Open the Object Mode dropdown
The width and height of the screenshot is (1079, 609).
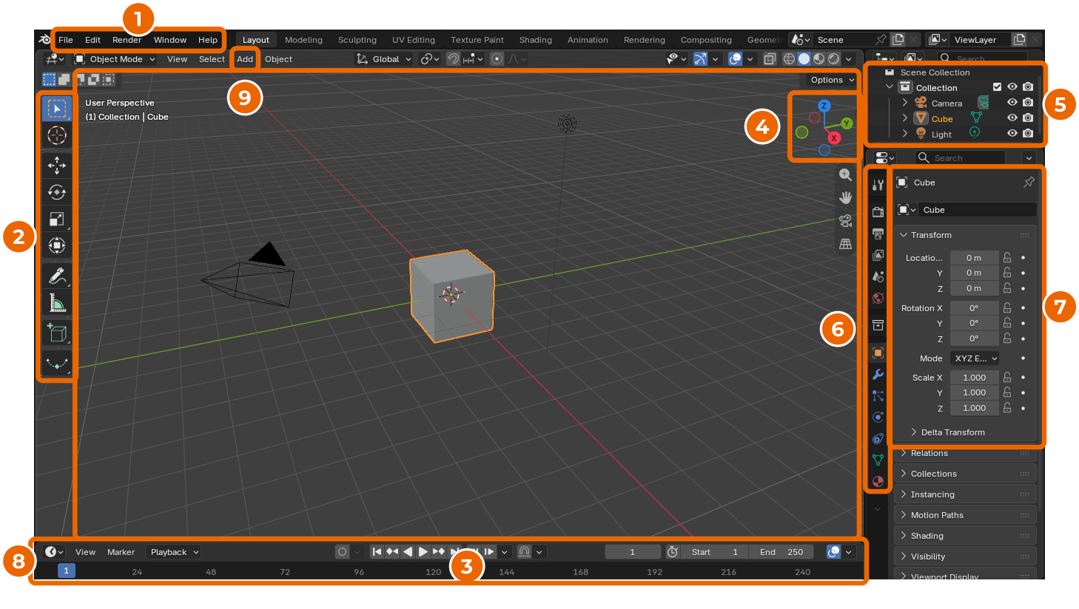click(x=115, y=59)
